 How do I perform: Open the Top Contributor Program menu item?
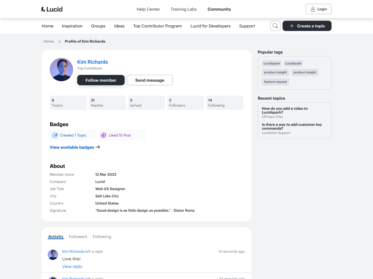158,26
